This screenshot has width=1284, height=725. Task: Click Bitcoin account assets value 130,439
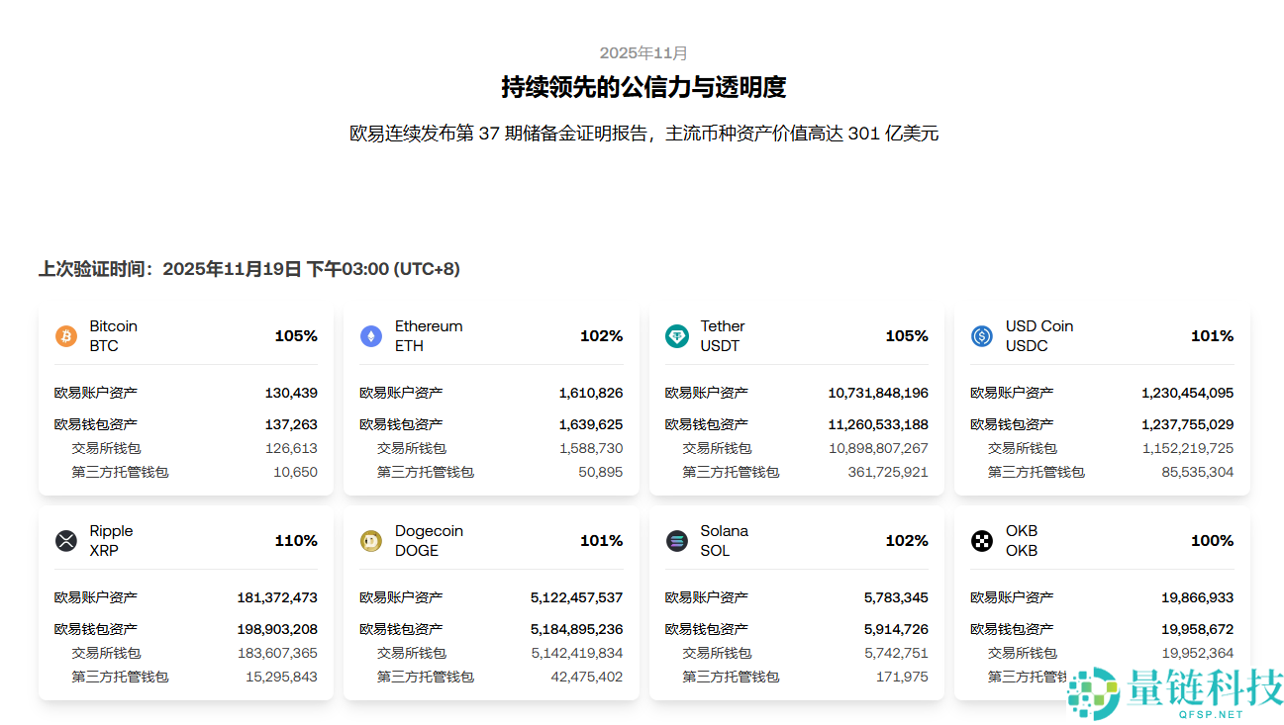coord(291,393)
